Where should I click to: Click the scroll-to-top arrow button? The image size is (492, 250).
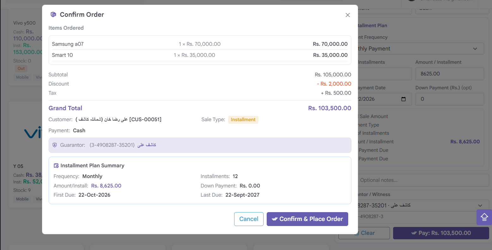484,217
